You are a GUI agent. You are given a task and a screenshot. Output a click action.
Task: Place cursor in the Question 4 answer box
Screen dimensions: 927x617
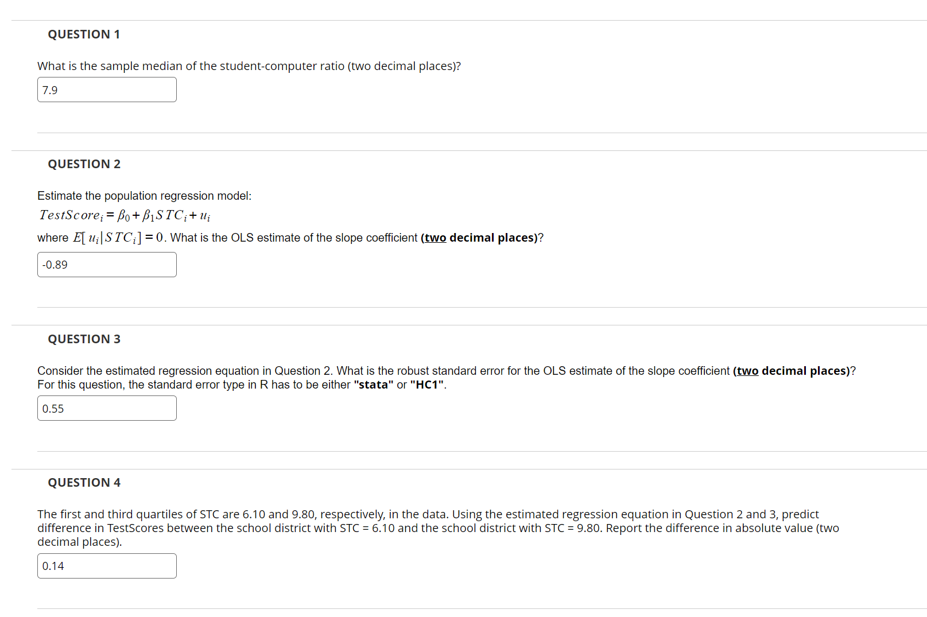pos(107,566)
